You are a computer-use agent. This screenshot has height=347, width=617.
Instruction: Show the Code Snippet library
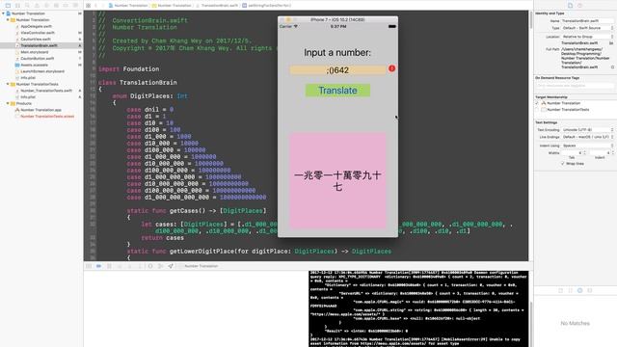[570, 290]
